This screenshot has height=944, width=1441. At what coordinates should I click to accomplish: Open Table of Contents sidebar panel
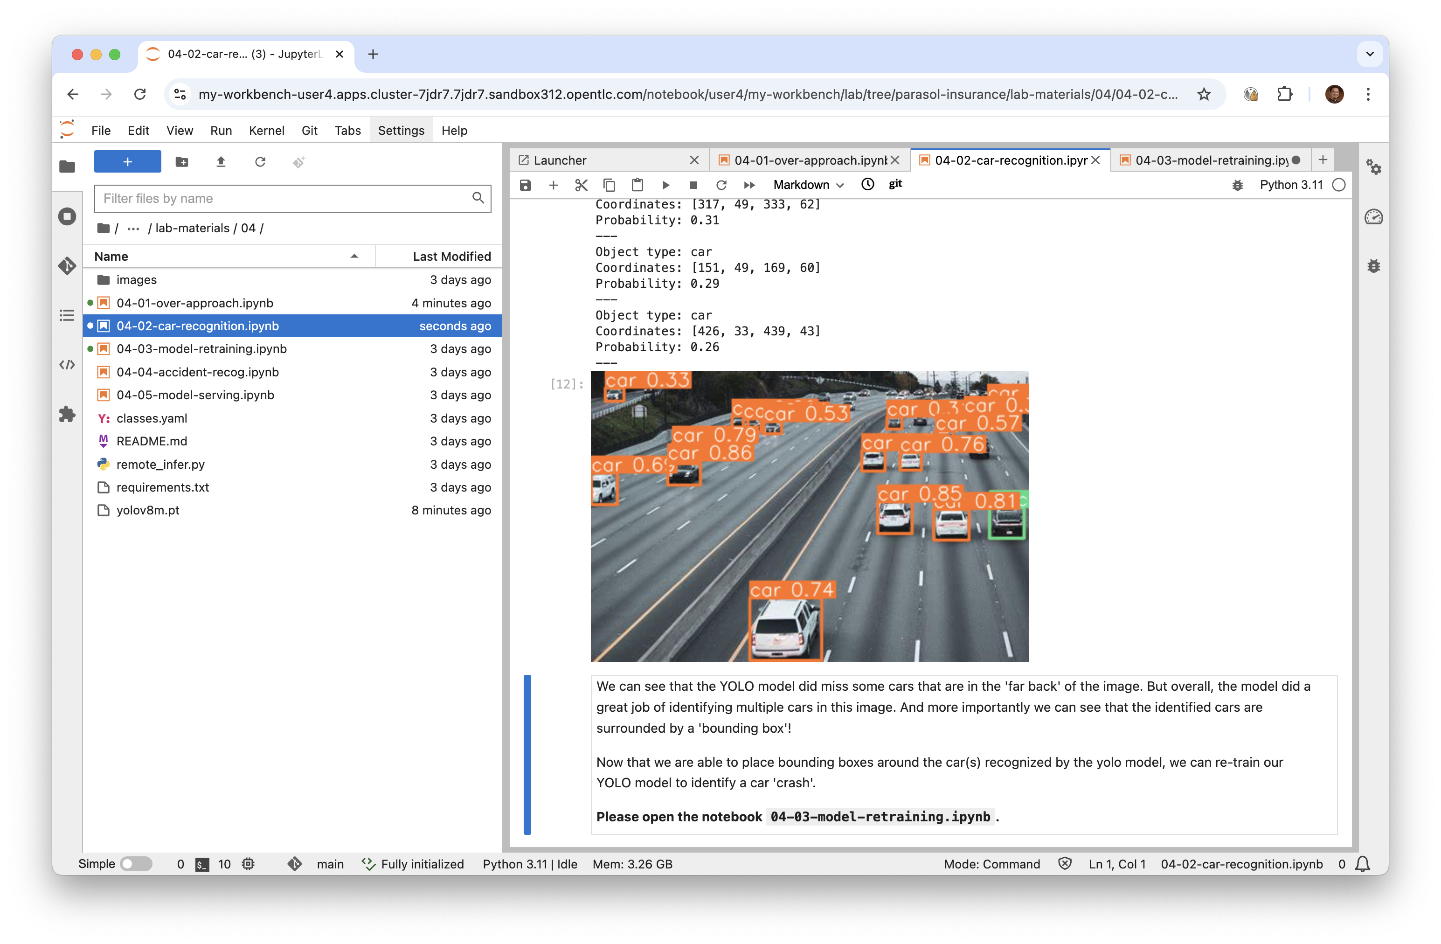pyautogui.click(x=67, y=315)
